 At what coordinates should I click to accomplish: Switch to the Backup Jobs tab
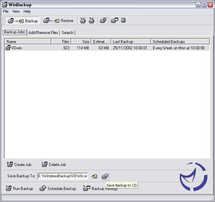[x=14, y=32]
